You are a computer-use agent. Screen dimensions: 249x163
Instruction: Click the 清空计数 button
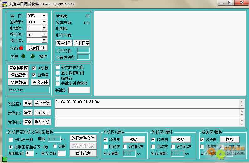[64, 43]
